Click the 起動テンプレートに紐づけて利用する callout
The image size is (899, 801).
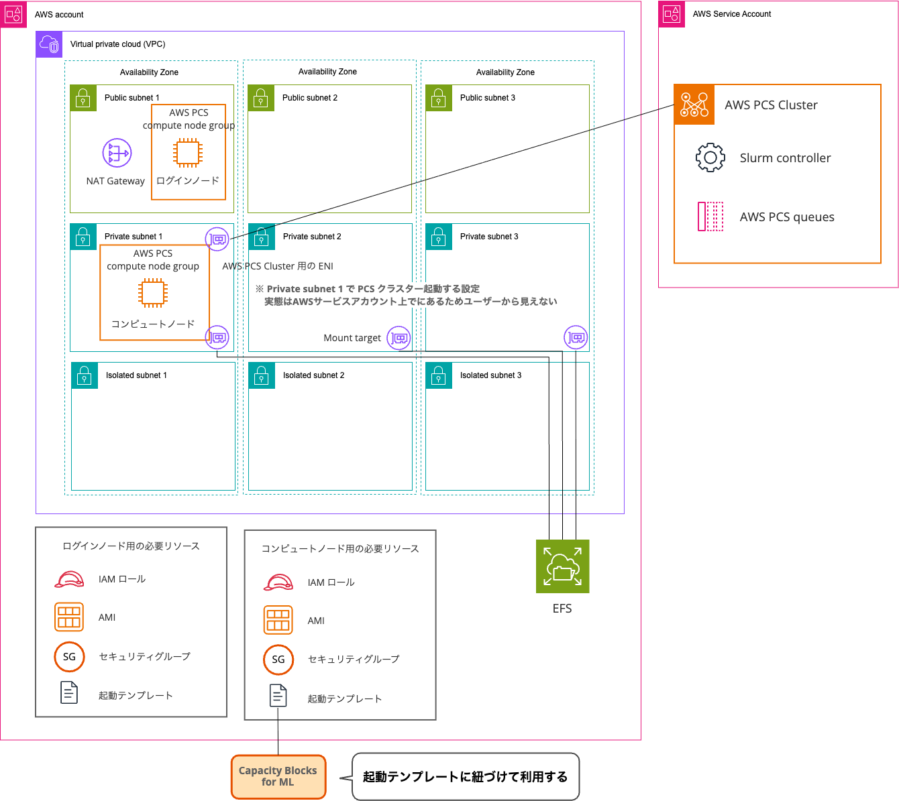coord(466,777)
